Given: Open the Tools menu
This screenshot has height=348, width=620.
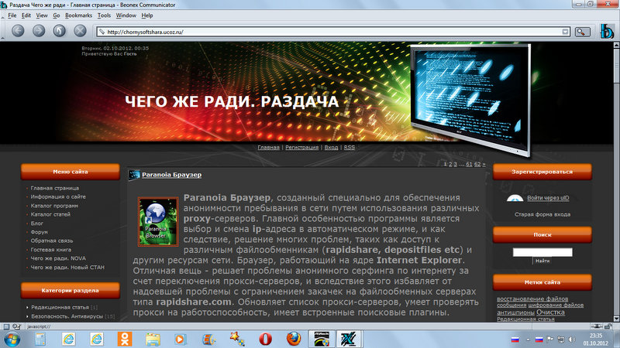Looking at the screenshot, I should click(104, 15).
